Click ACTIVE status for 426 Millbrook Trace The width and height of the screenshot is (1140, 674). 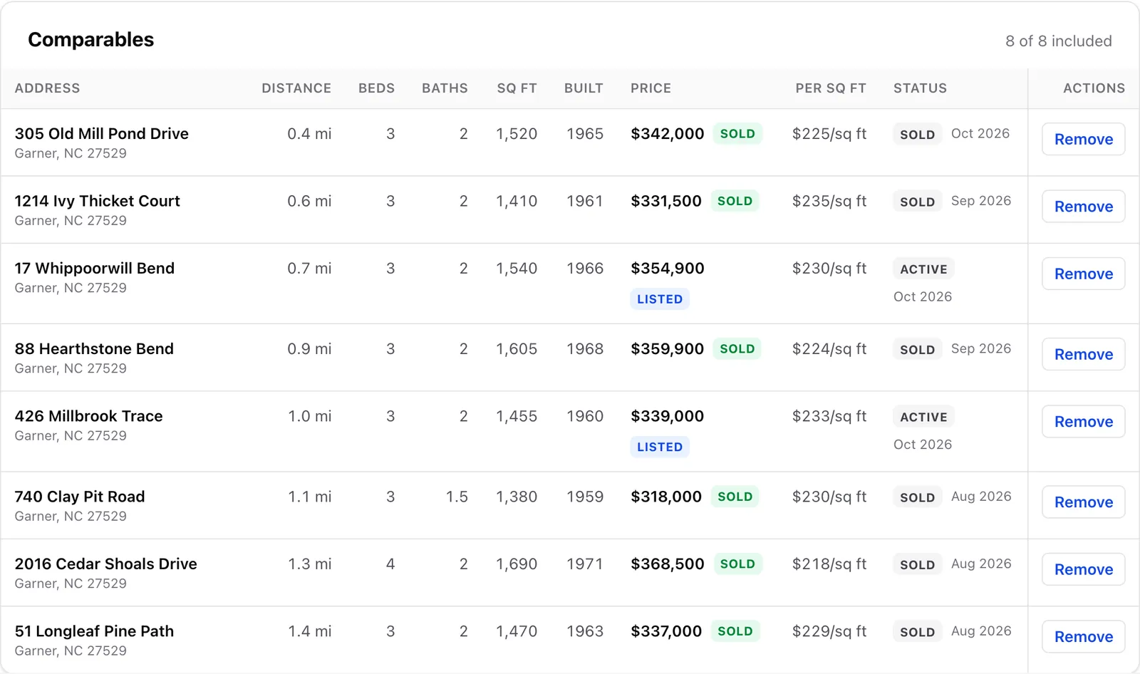tap(923, 417)
